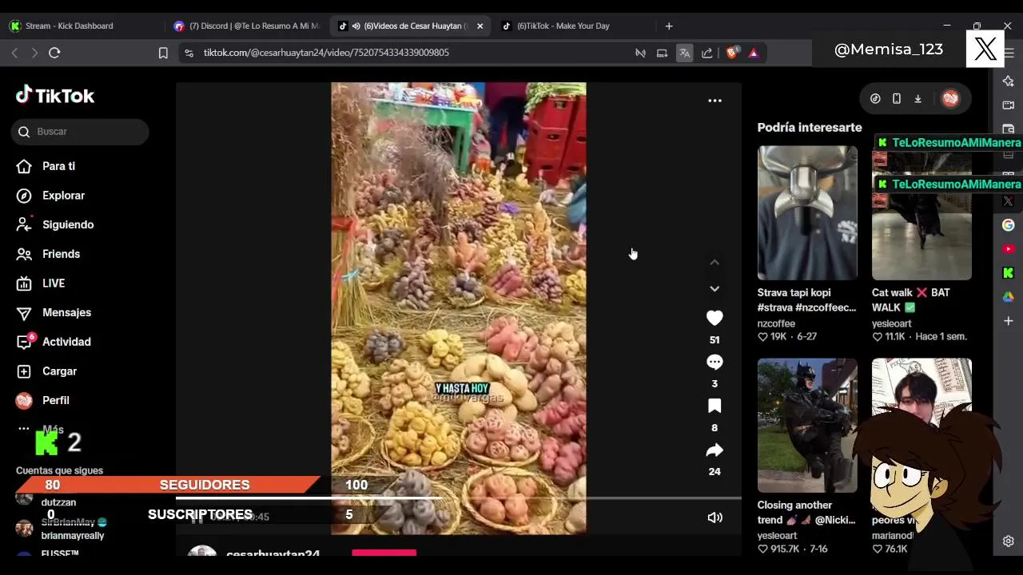Open video options three-dot menu

(x=715, y=101)
